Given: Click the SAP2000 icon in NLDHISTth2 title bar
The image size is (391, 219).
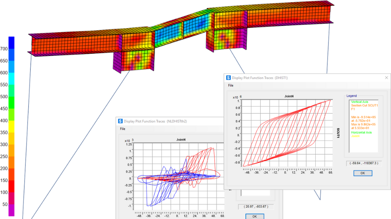Looking at the screenshot, I should (x=120, y=121).
